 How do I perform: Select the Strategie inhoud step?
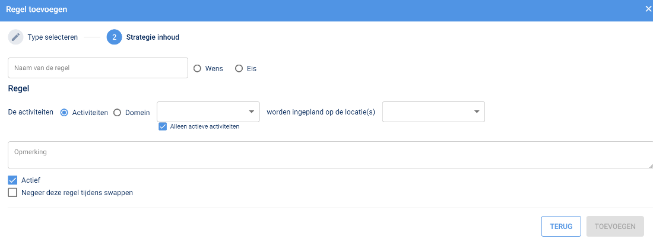click(x=153, y=37)
